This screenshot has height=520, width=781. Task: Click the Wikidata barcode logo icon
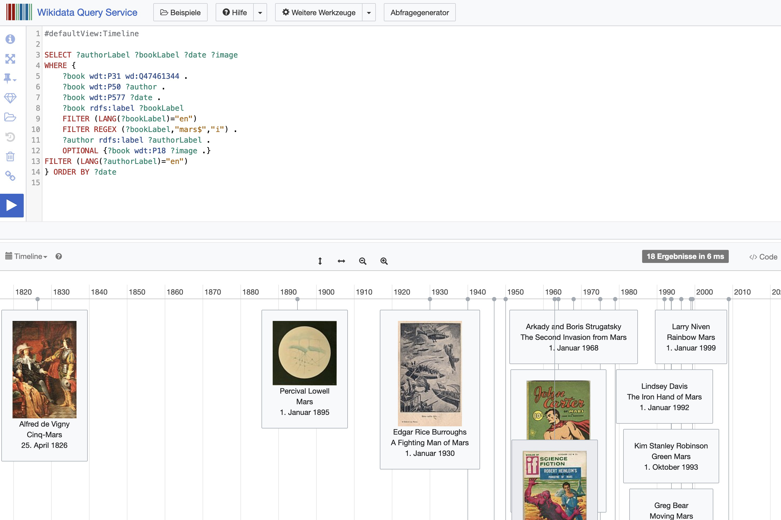tap(19, 12)
